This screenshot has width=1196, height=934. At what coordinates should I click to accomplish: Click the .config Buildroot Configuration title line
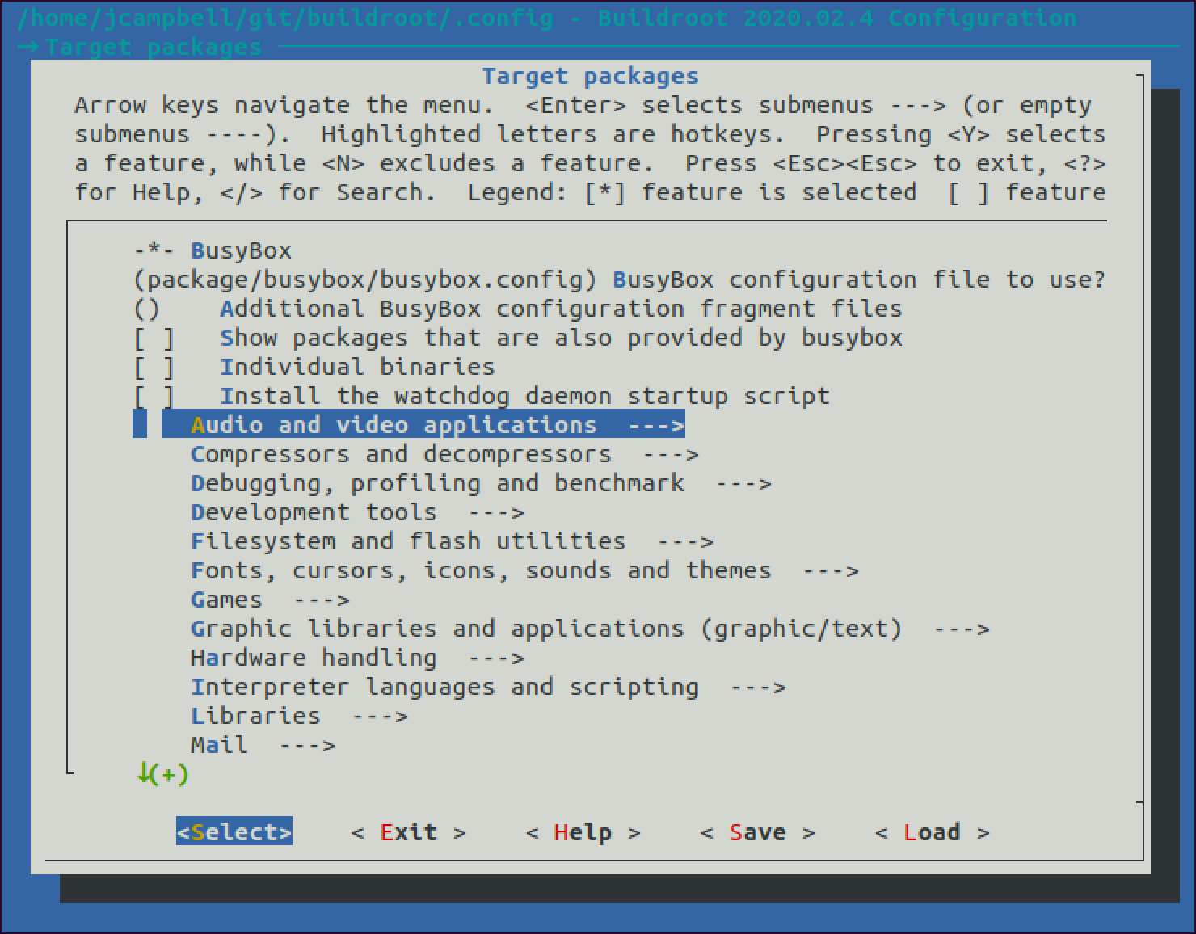coord(546,18)
